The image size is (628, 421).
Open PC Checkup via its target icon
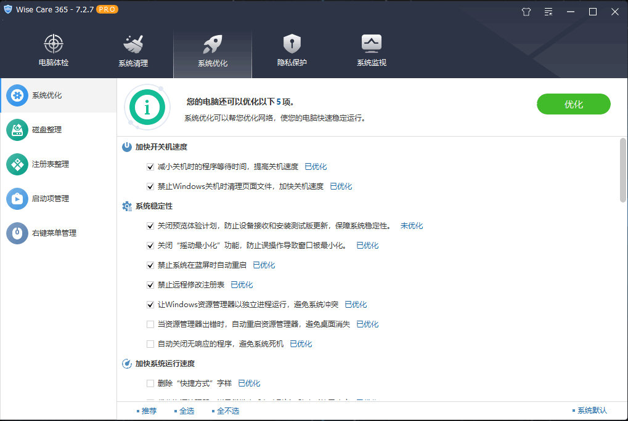[x=53, y=43]
